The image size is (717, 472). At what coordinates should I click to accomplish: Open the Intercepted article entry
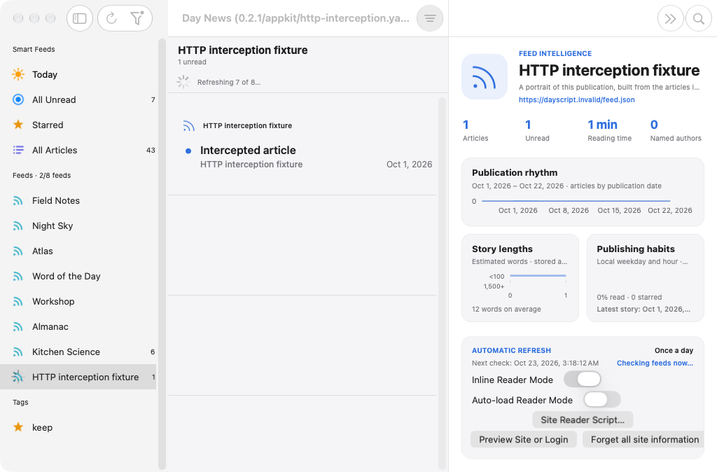click(x=302, y=146)
